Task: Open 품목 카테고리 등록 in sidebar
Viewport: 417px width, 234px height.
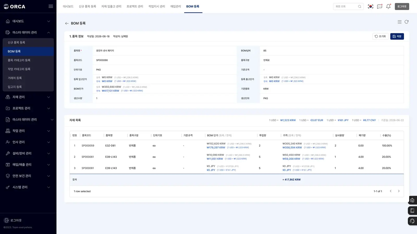Action: click(28, 60)
